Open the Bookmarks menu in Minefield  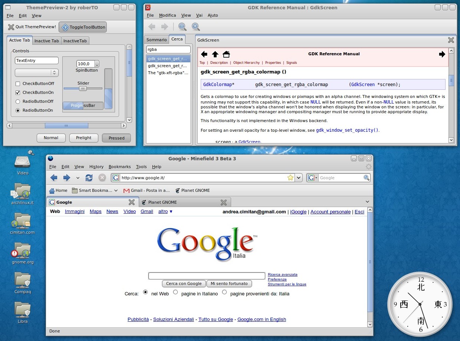pos(119,167)
